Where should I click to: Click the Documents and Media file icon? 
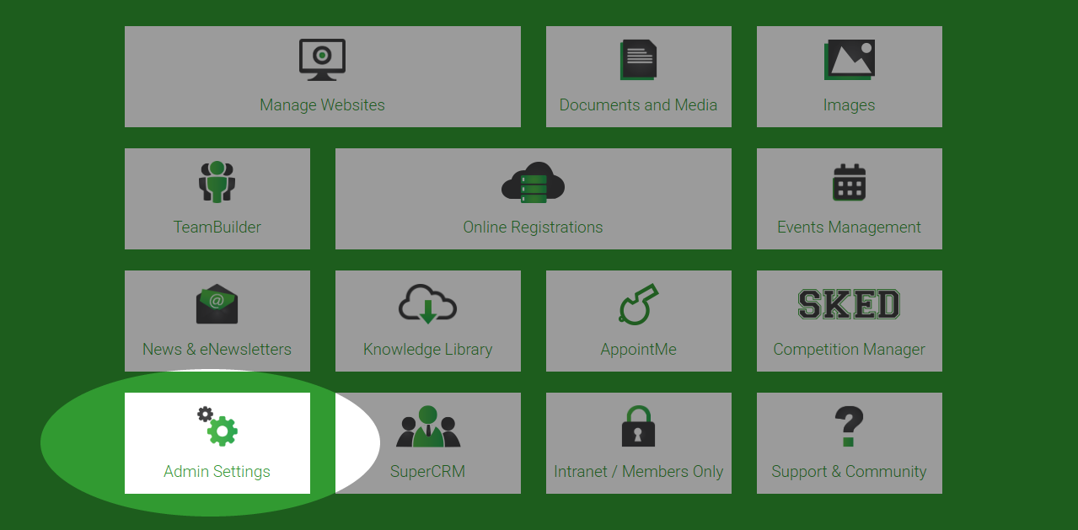click(638, 60)
